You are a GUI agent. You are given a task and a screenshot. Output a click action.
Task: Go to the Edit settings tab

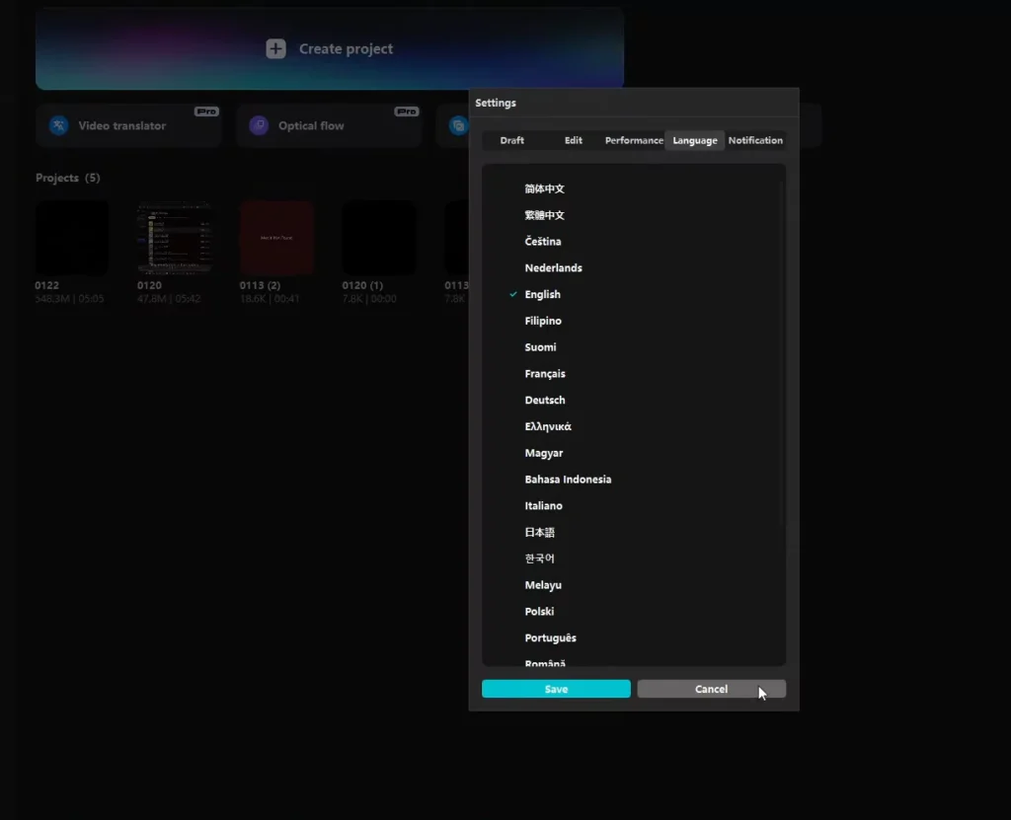pos(574,140)
